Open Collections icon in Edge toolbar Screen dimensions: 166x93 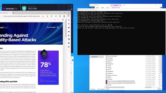click(x=60, y=16)
